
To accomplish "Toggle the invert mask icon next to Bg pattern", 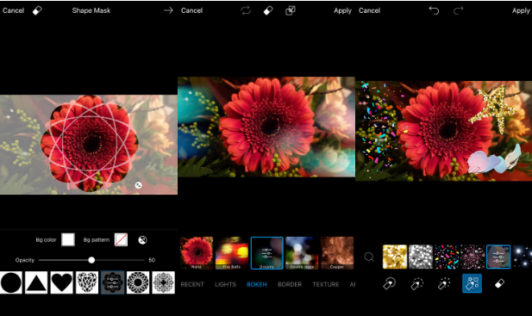I will 143,239.
